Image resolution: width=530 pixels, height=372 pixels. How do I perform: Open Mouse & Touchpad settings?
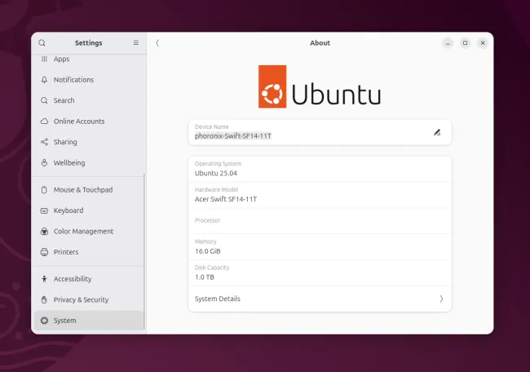(82, 190)
